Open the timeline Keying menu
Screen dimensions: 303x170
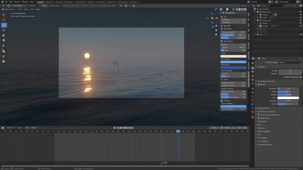pyautogui.click(x=20, y=128)
